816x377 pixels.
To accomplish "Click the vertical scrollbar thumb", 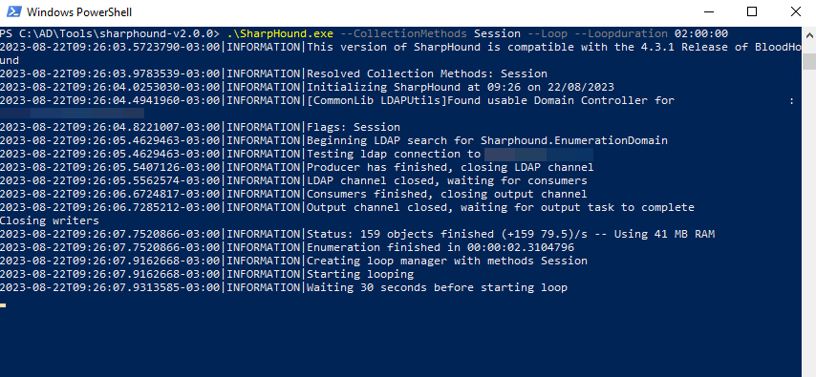I will pyautogui.click(x=809, y=61).
